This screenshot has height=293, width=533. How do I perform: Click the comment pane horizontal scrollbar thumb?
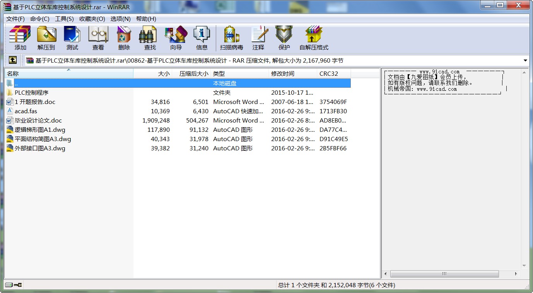click(444, 274)
